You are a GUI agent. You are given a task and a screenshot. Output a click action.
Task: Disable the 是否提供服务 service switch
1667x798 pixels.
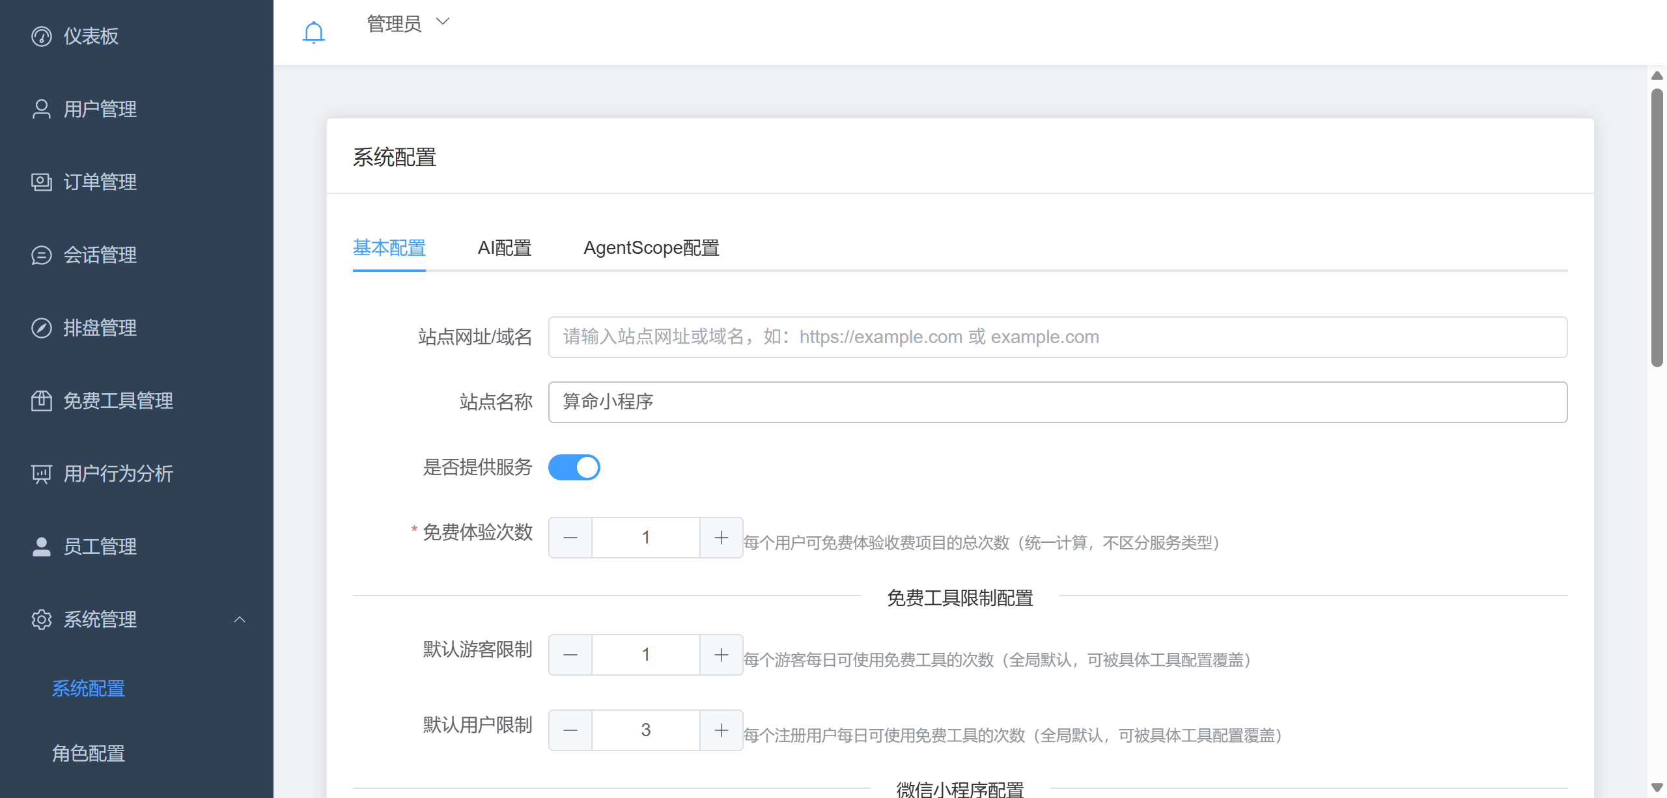pos(574,467)
